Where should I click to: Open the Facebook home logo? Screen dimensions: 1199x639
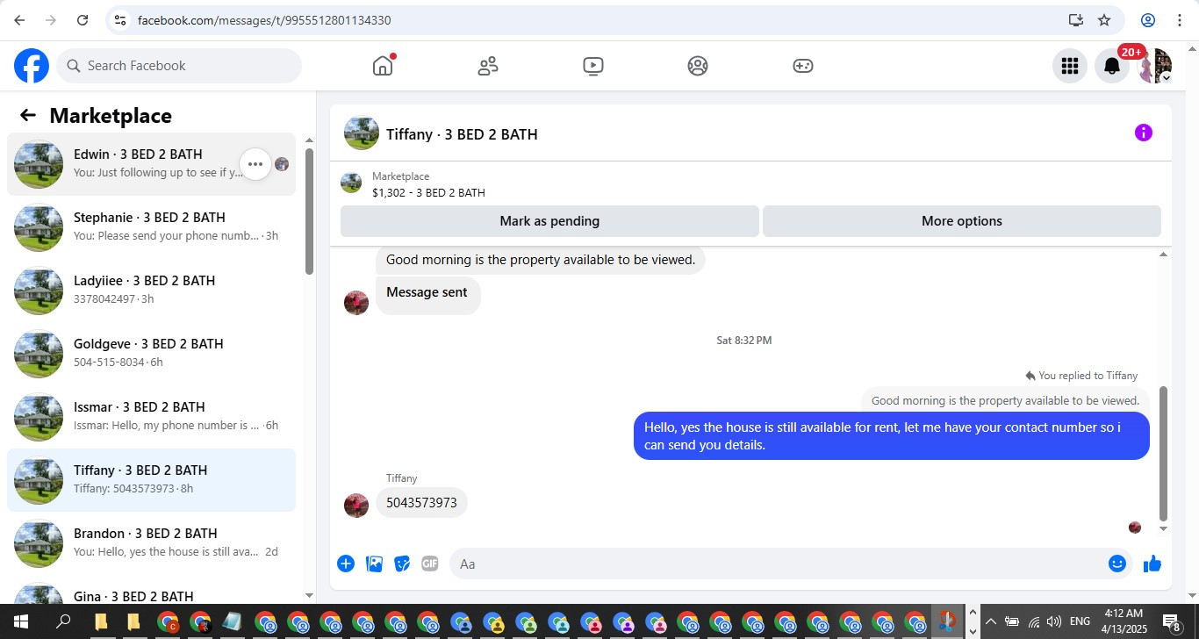point(31,66)
